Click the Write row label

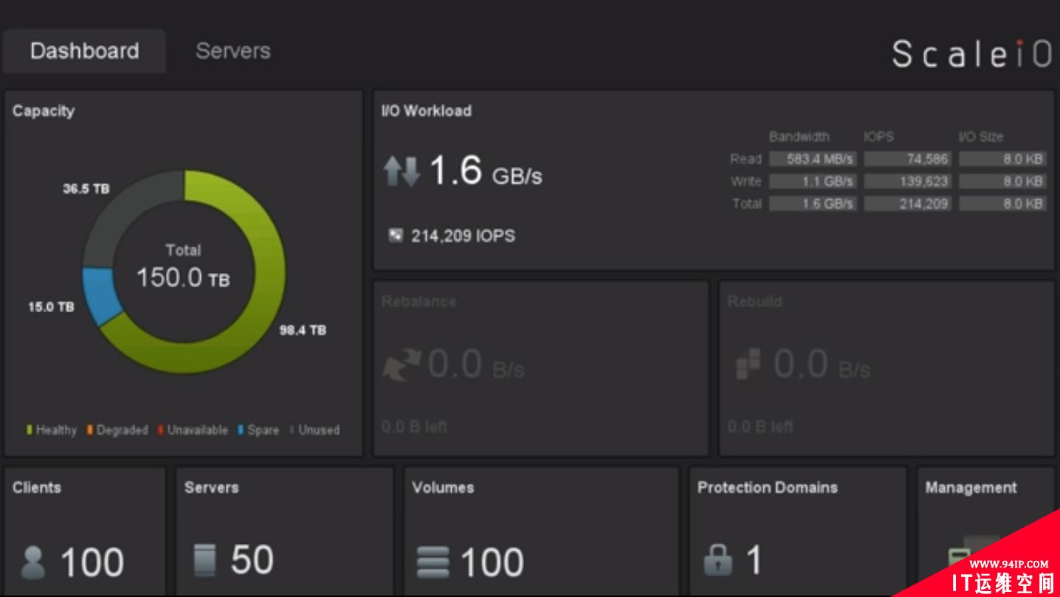tap(746, 181)
